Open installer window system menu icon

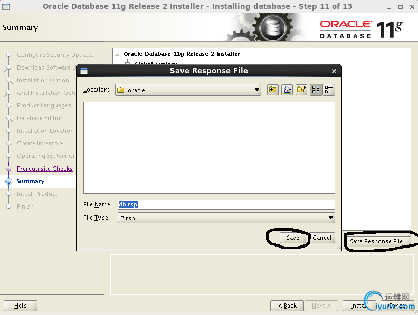point(6,7)
